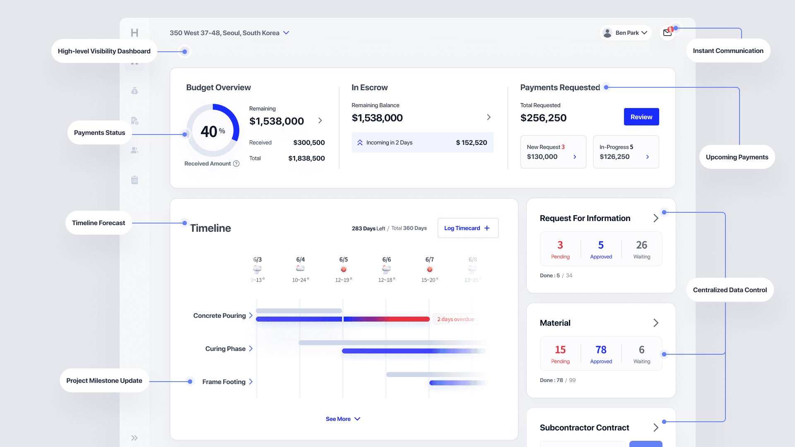Open the project address dropdown
795x447 pixels.
point(286,33)
